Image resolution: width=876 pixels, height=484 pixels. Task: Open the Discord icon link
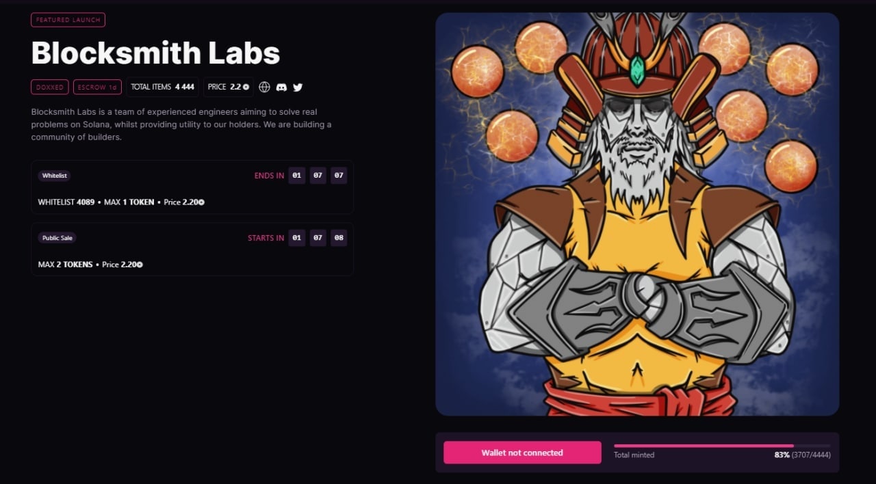click(x=281, y=87)
